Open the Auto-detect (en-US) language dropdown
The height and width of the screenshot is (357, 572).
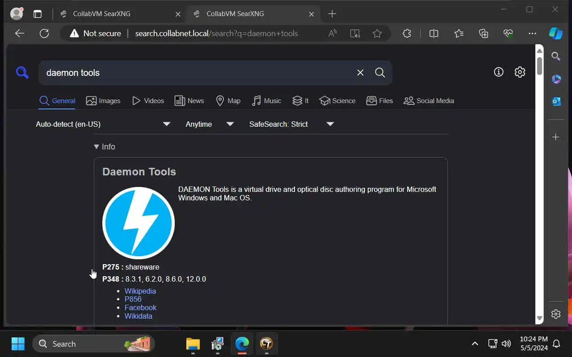click(103, 124)
